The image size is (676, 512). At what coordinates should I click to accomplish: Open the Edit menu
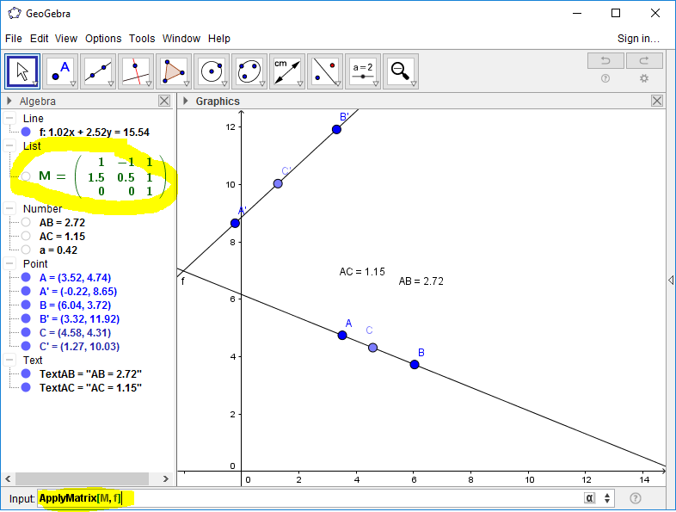point(39,39)
